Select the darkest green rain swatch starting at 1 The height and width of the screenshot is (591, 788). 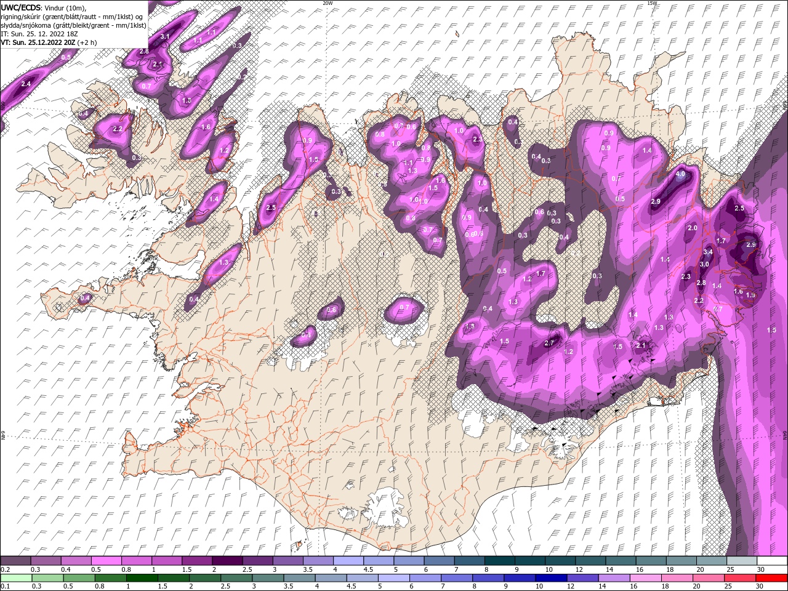[142, 578]
